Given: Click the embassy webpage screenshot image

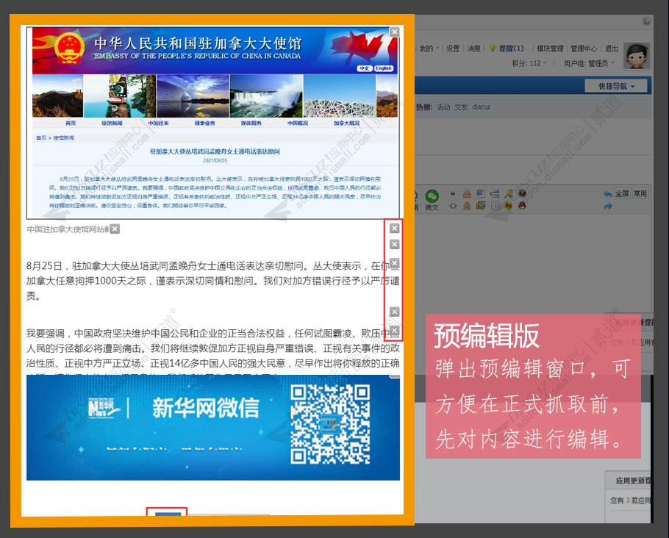Looking at the screenshot, I should pos(213,123).
